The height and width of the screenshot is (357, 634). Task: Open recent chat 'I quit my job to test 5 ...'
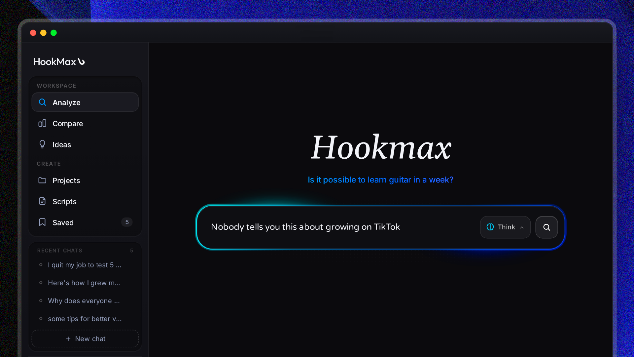(x=85, y=265)
